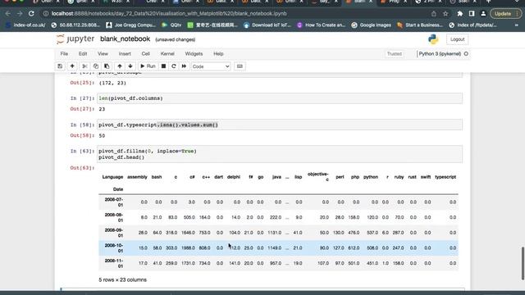Open the Edit menu
Image resolution: width=525 pixels, height=295 pixels.
83,54
